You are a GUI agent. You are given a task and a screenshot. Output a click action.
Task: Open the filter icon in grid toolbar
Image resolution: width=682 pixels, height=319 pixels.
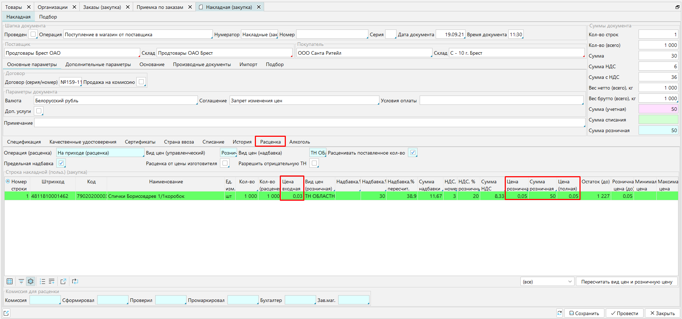[21, 281]
